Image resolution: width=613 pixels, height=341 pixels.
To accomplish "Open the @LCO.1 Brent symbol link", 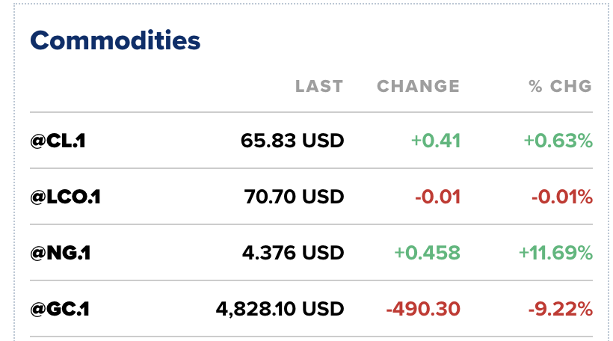I will [x=65, y=197].
